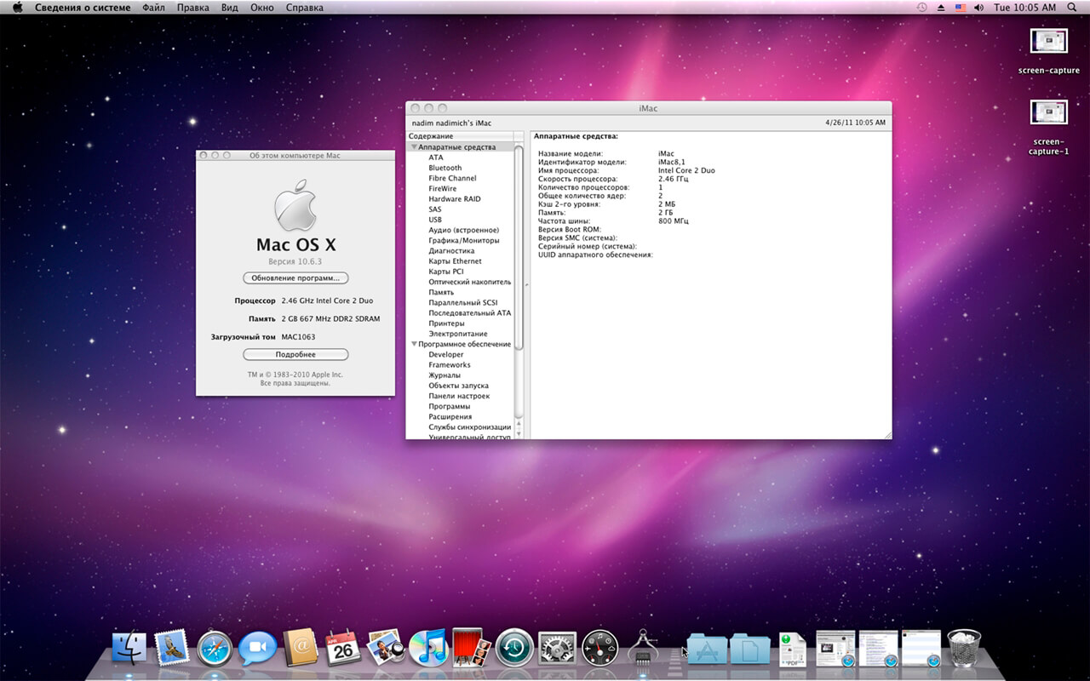Select Память in the sidebar
This screenshot has height=681, width=1090.
tap(441, 292)
